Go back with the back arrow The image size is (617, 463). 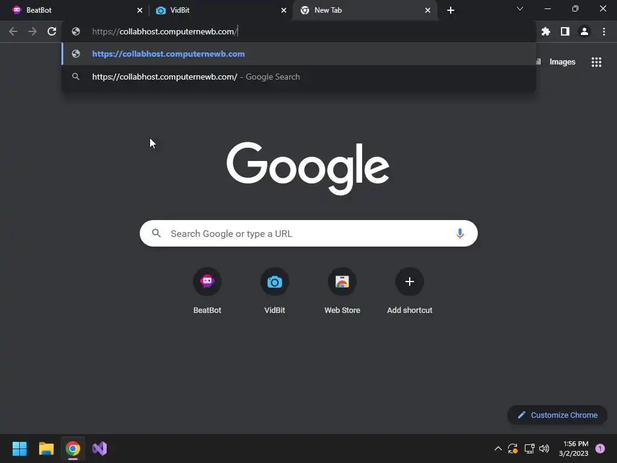[13, 31]
